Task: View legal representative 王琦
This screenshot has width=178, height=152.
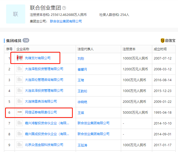Action: pyautogui.click(x=81, y=80)
